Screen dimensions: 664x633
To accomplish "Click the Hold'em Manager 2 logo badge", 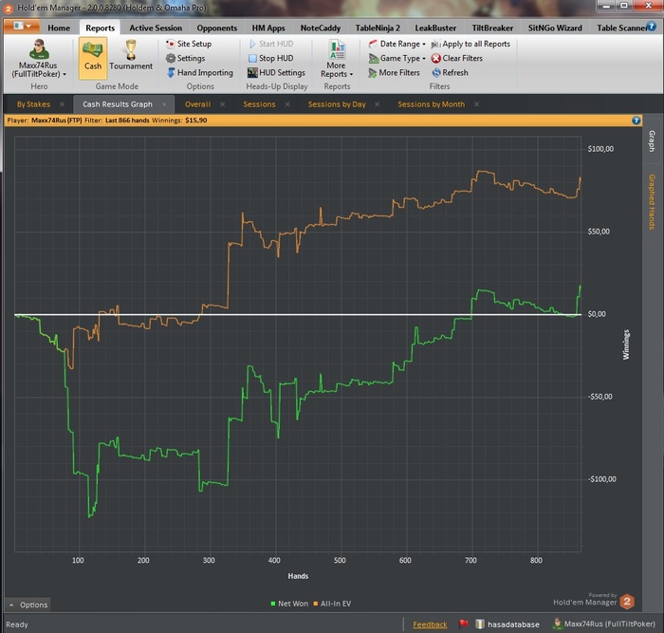I will tap(627, 602).
